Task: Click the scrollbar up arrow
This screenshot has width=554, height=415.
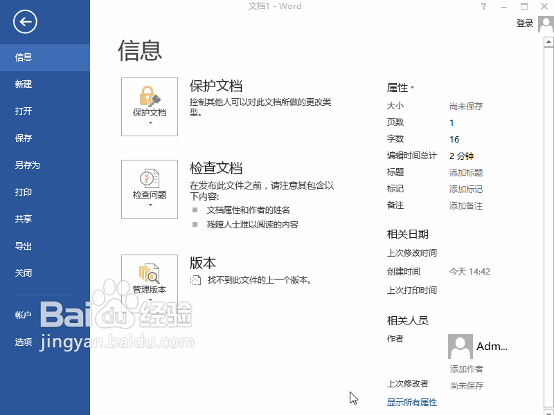Action: coord(548,41)
